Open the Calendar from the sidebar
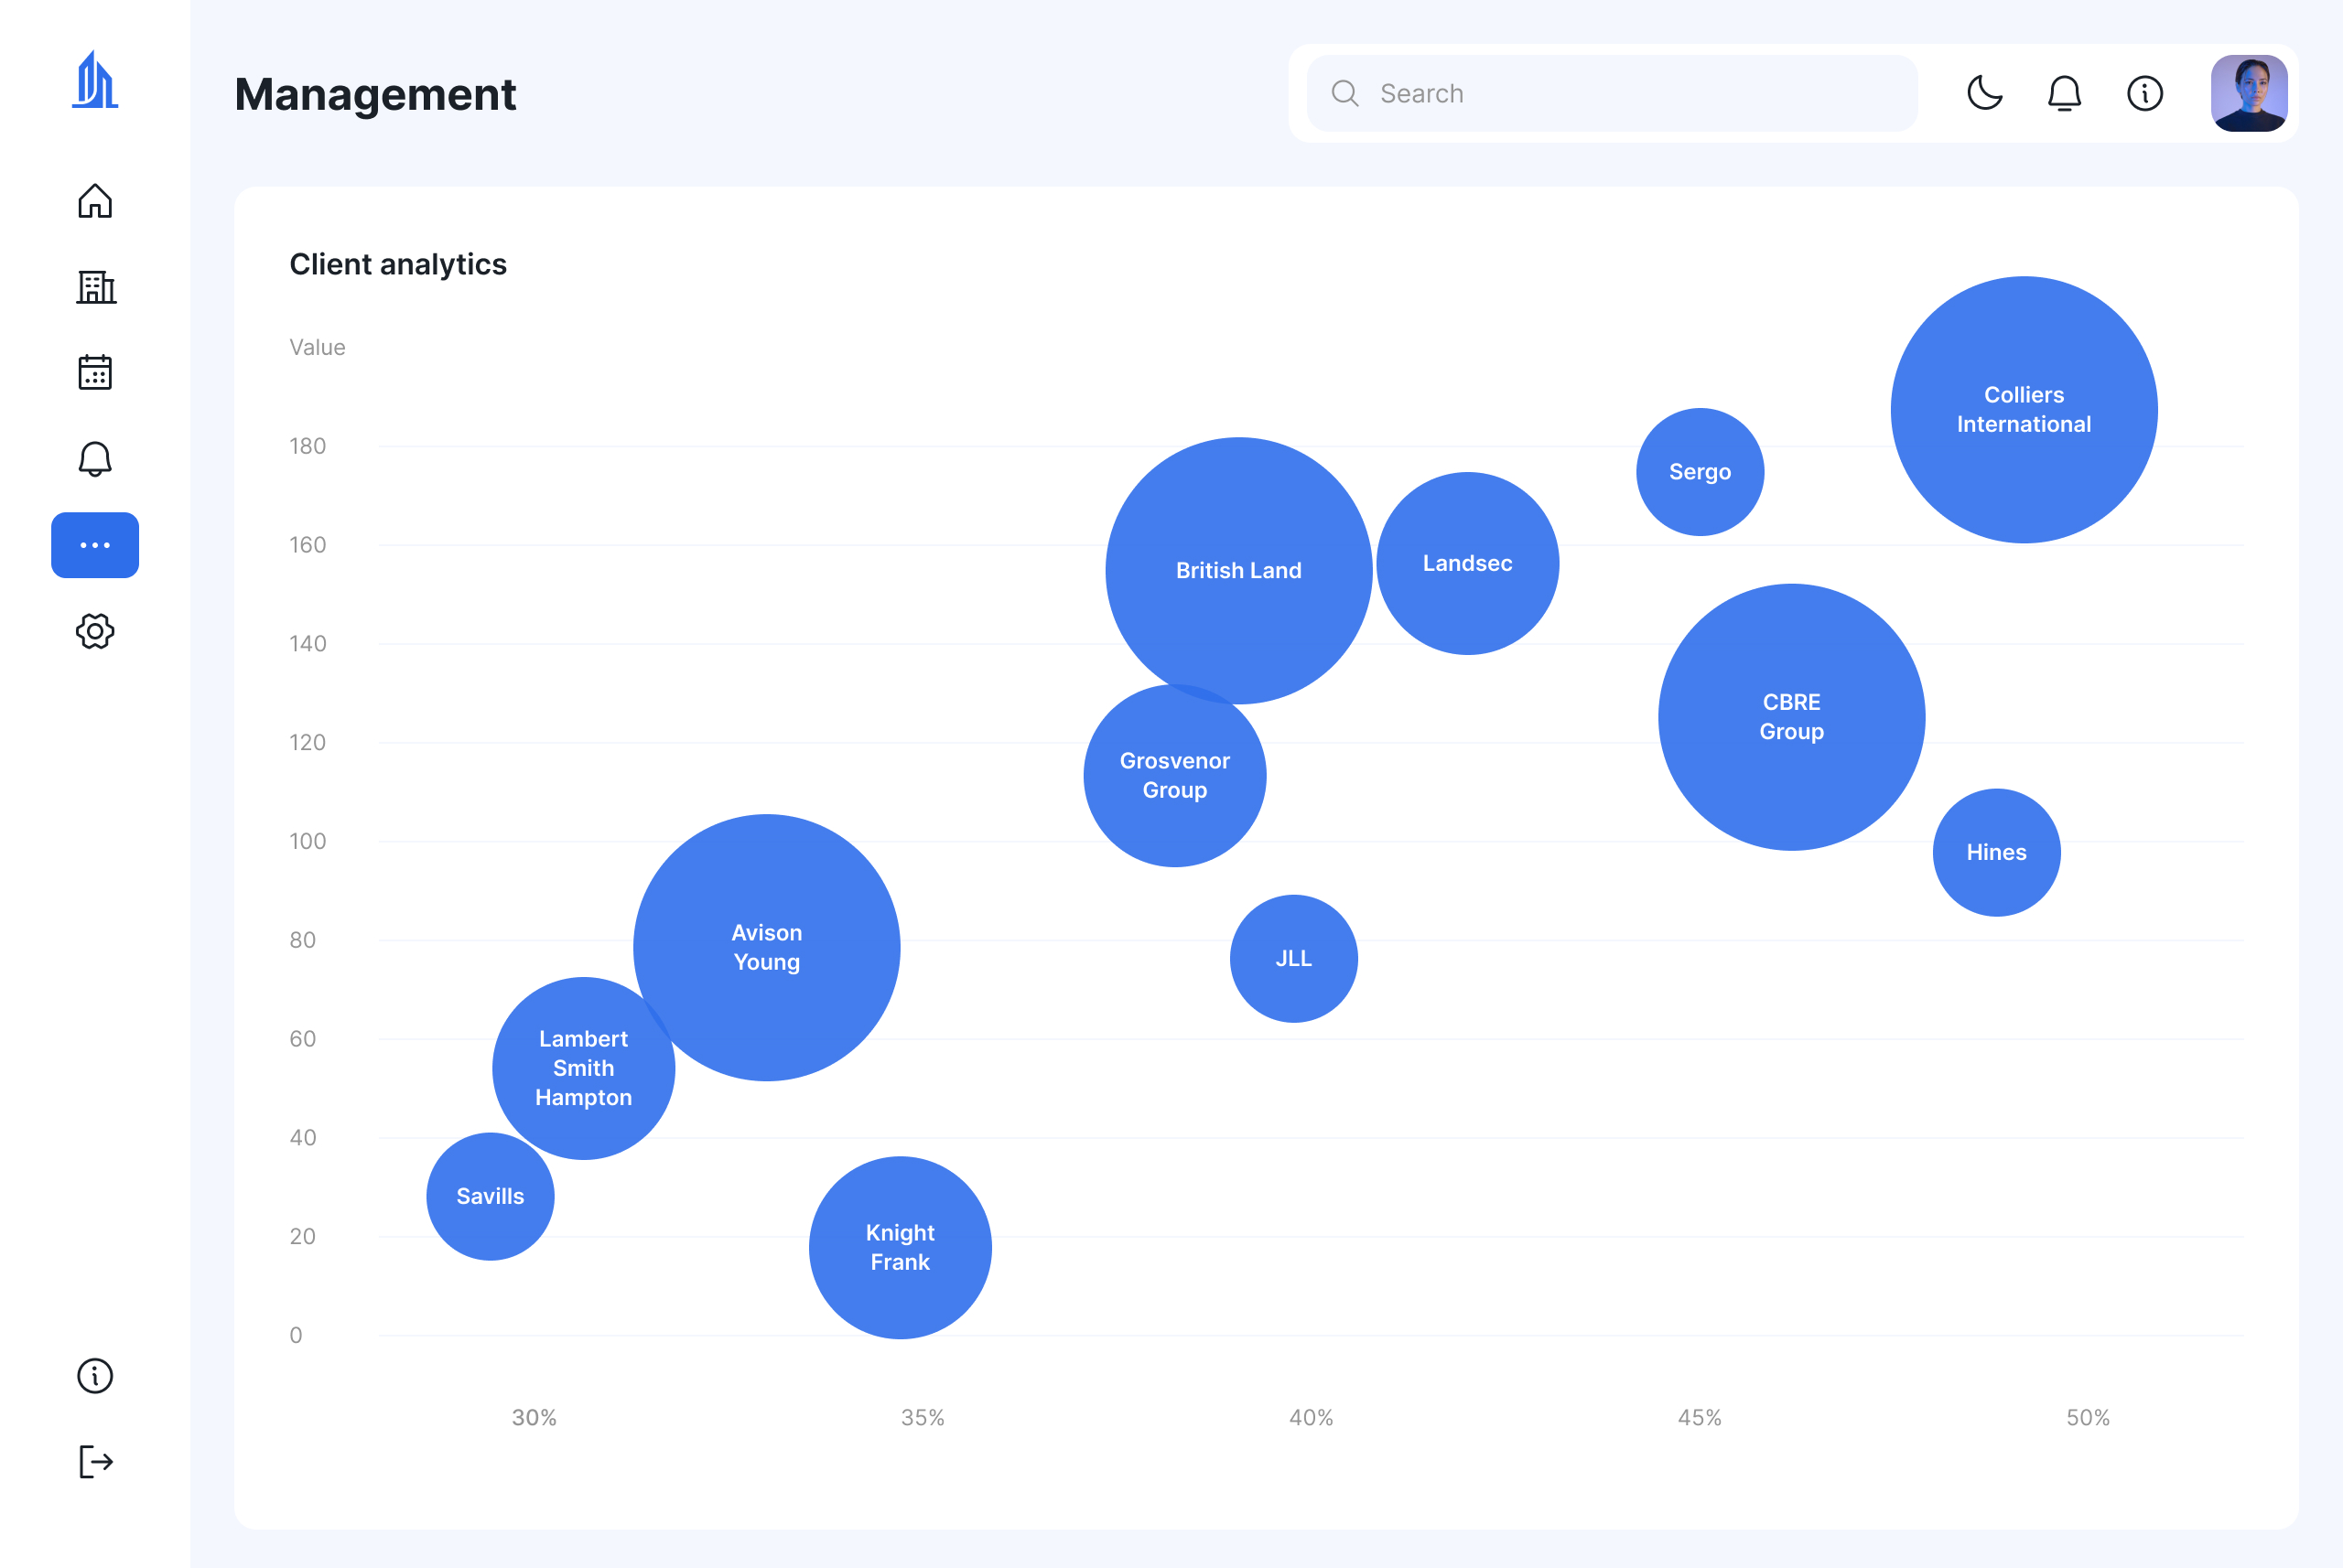This screenshot has height=1568, width=2343. click(x=95, y=372)
